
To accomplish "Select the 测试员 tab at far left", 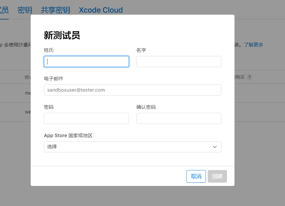I will pos(4,10).
